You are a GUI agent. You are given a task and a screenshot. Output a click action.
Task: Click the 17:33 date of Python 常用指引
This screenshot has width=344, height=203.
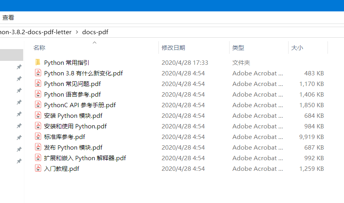click(x=185, y=63)
